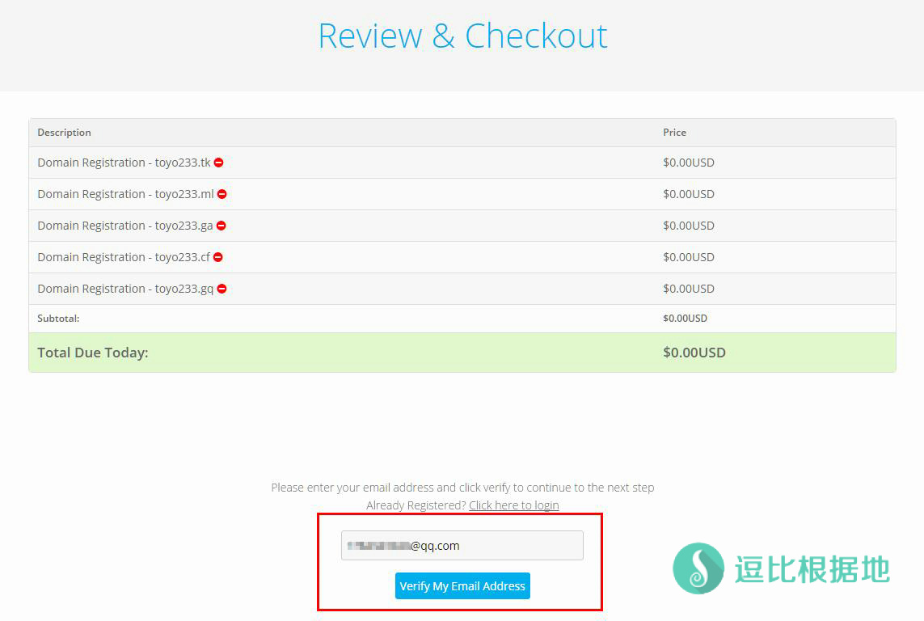
Task: Click the Description column header
Action: tap(64, 133)
